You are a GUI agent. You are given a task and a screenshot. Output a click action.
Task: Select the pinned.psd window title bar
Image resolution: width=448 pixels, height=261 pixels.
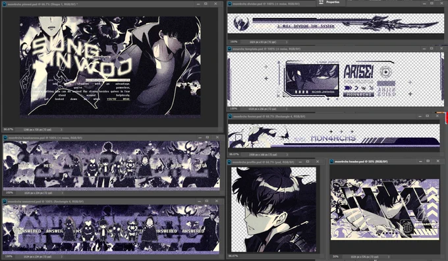[x=112, y=5]
